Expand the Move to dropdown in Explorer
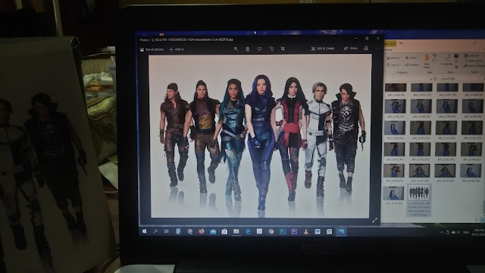Screen dimensions: 485x273 [x=394, y=58]
